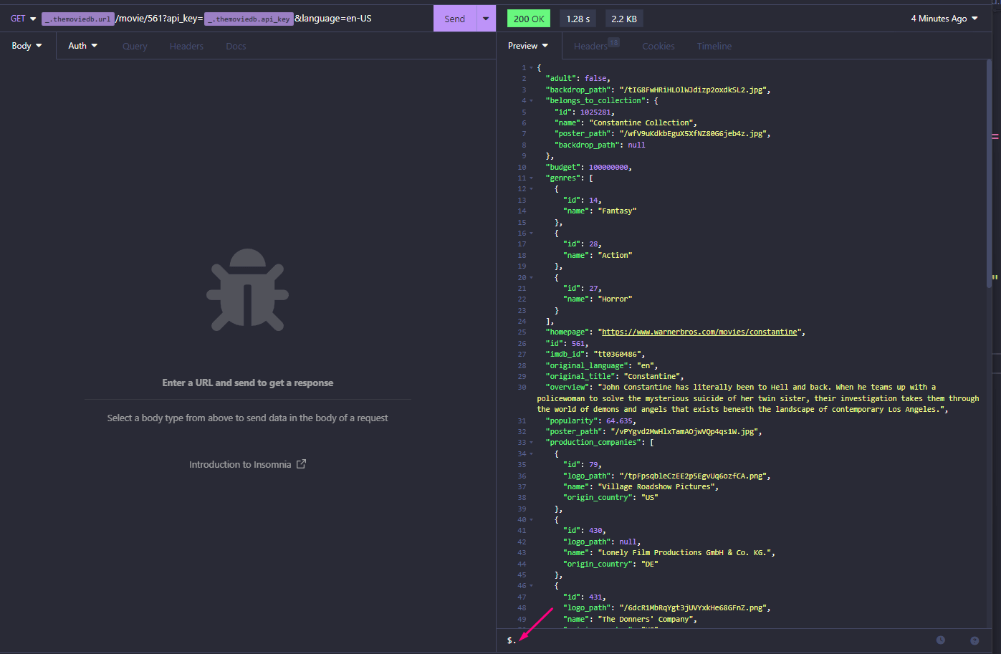Viewport: 1001px width, 654px height.
Task: Open the Auth type dropdown
Action: tap(83, 46)
